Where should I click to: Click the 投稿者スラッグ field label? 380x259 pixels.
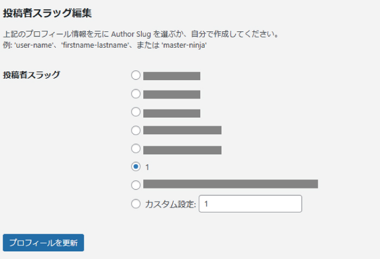31,75
